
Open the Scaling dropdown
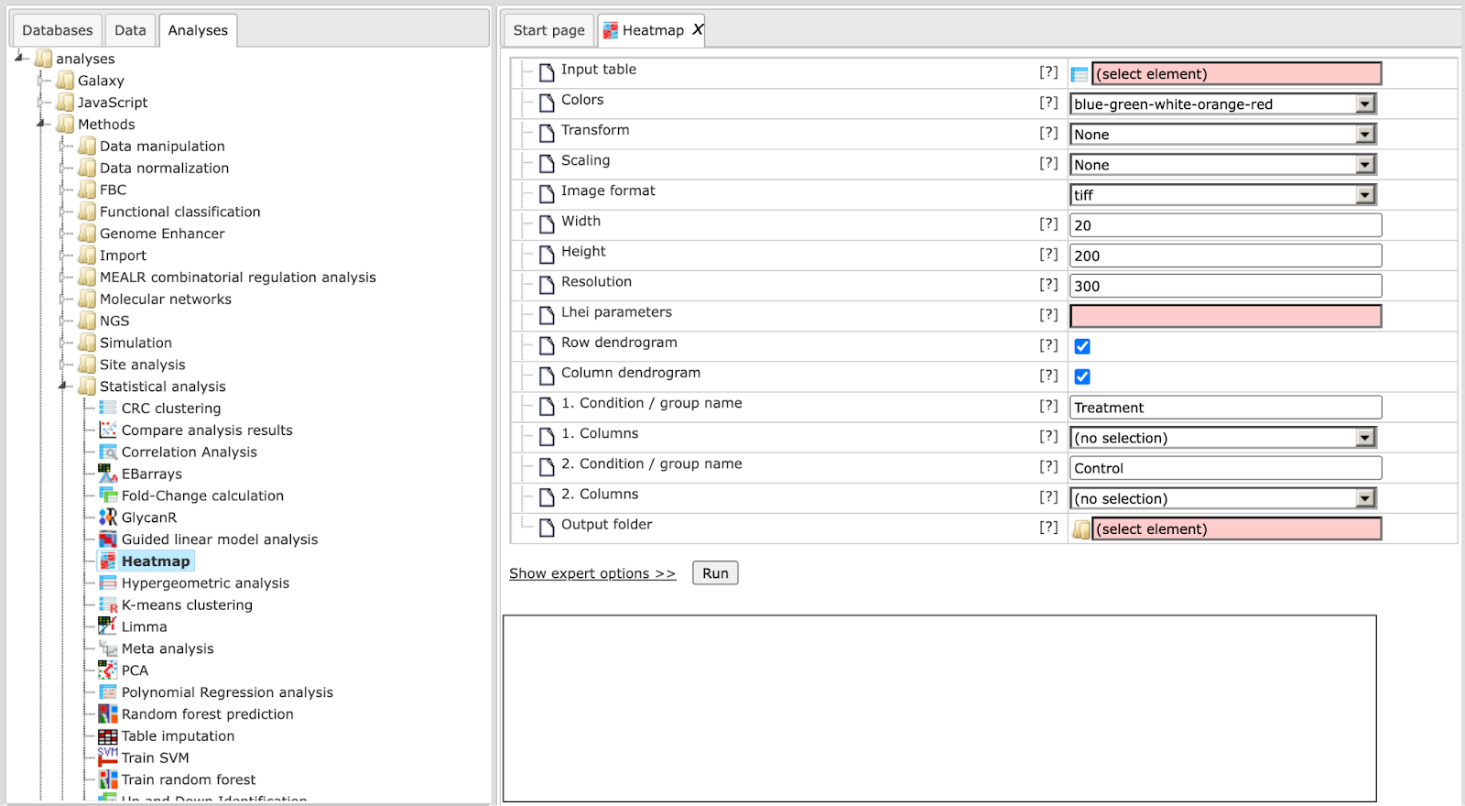(x=1222, y=165)
